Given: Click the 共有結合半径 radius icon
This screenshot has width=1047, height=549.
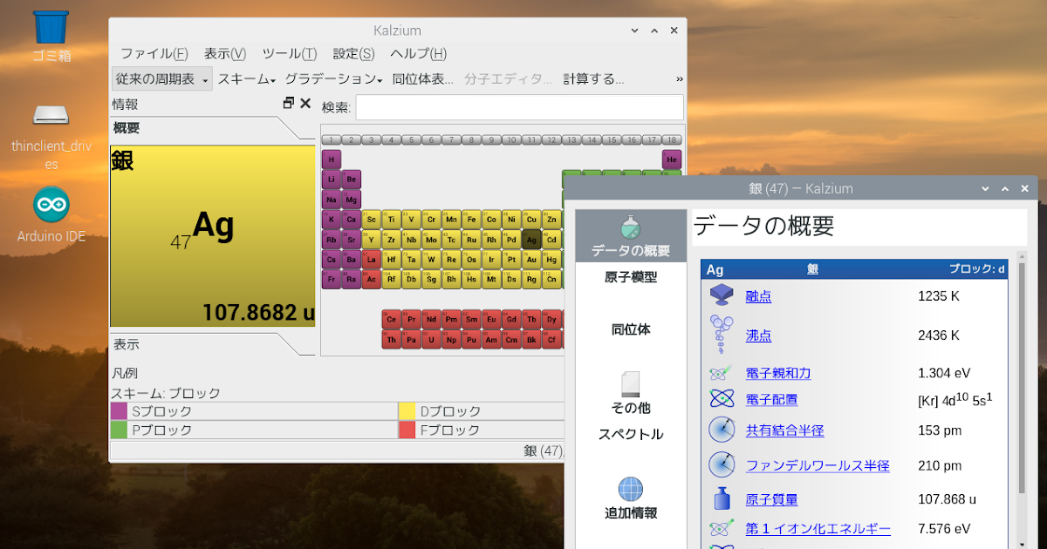Looking at the screenshot, I should click(x=722, y=430).
